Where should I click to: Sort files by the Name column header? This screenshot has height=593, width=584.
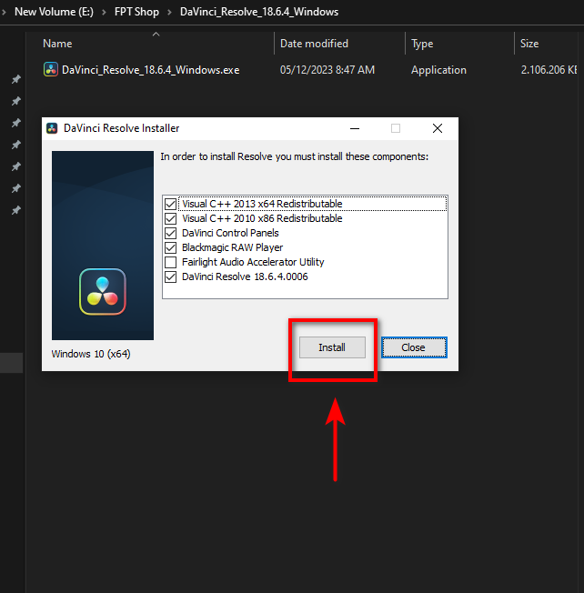point(57,44)
